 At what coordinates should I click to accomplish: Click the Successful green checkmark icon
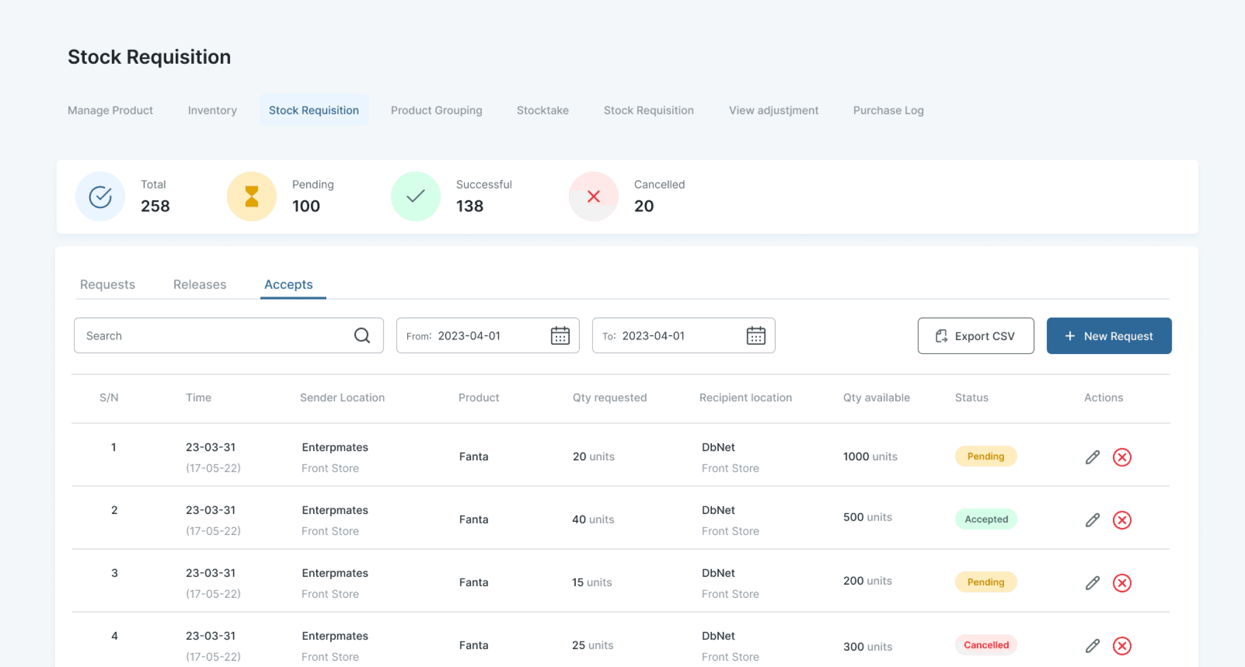(x=415, y=196)
